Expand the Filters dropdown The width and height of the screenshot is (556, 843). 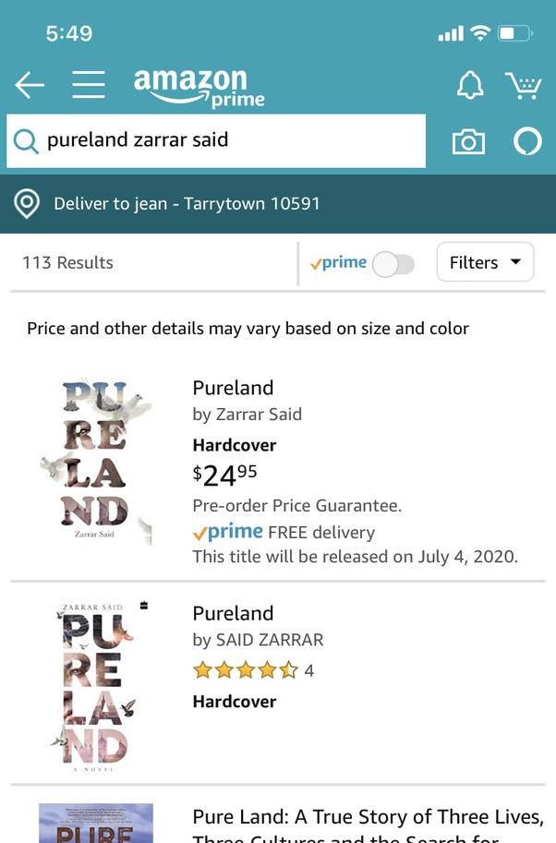pos(485,263)
